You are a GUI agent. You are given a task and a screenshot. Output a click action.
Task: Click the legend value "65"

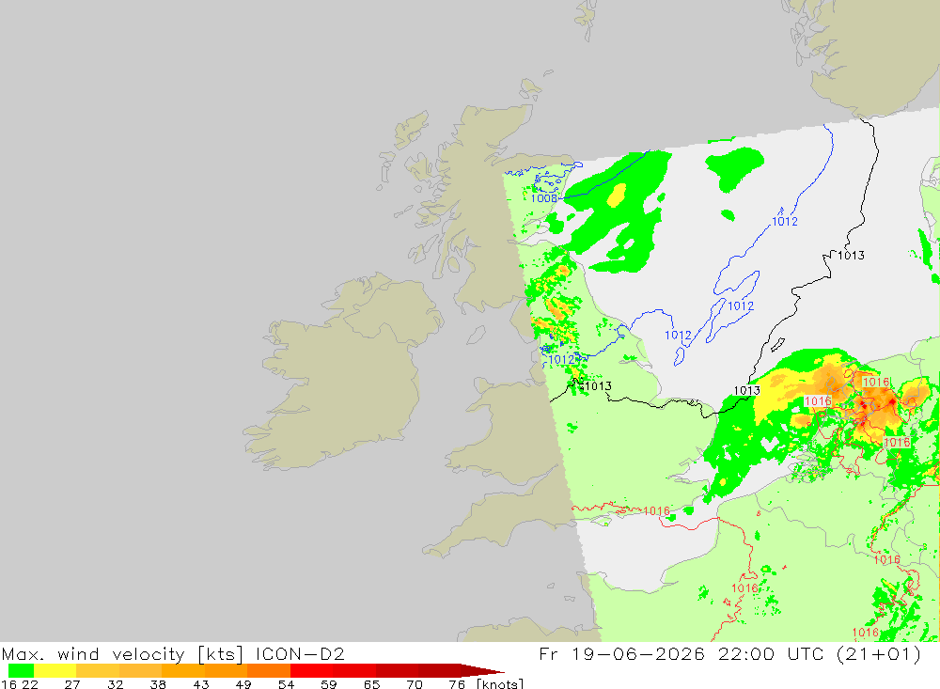click(371, 684)
